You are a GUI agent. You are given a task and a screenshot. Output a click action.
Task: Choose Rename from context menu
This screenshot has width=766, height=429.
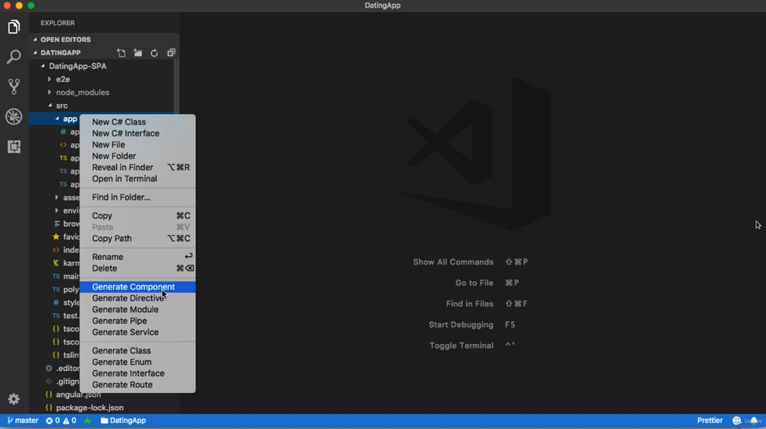[137, 257]
